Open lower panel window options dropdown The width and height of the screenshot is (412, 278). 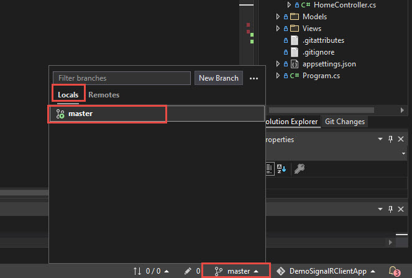380,209
